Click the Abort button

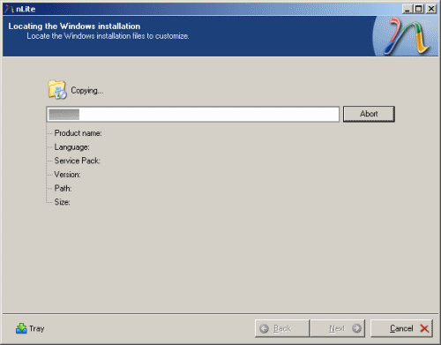coord(369,114)
